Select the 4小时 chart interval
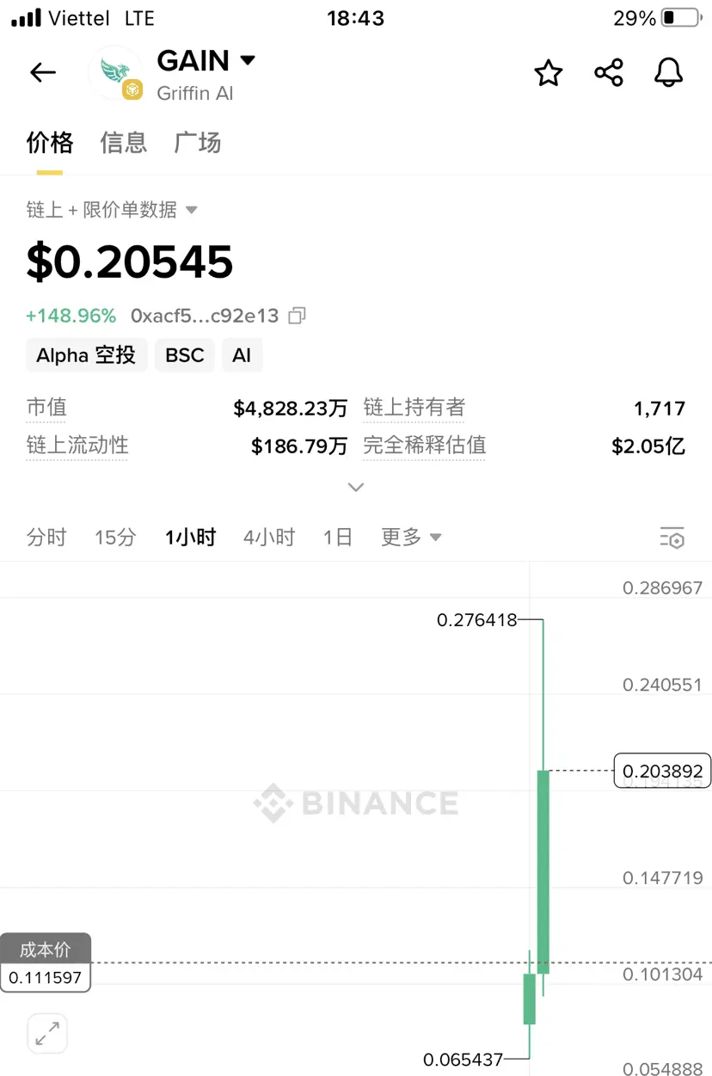The image size is (712, 1076). (269, 538)
